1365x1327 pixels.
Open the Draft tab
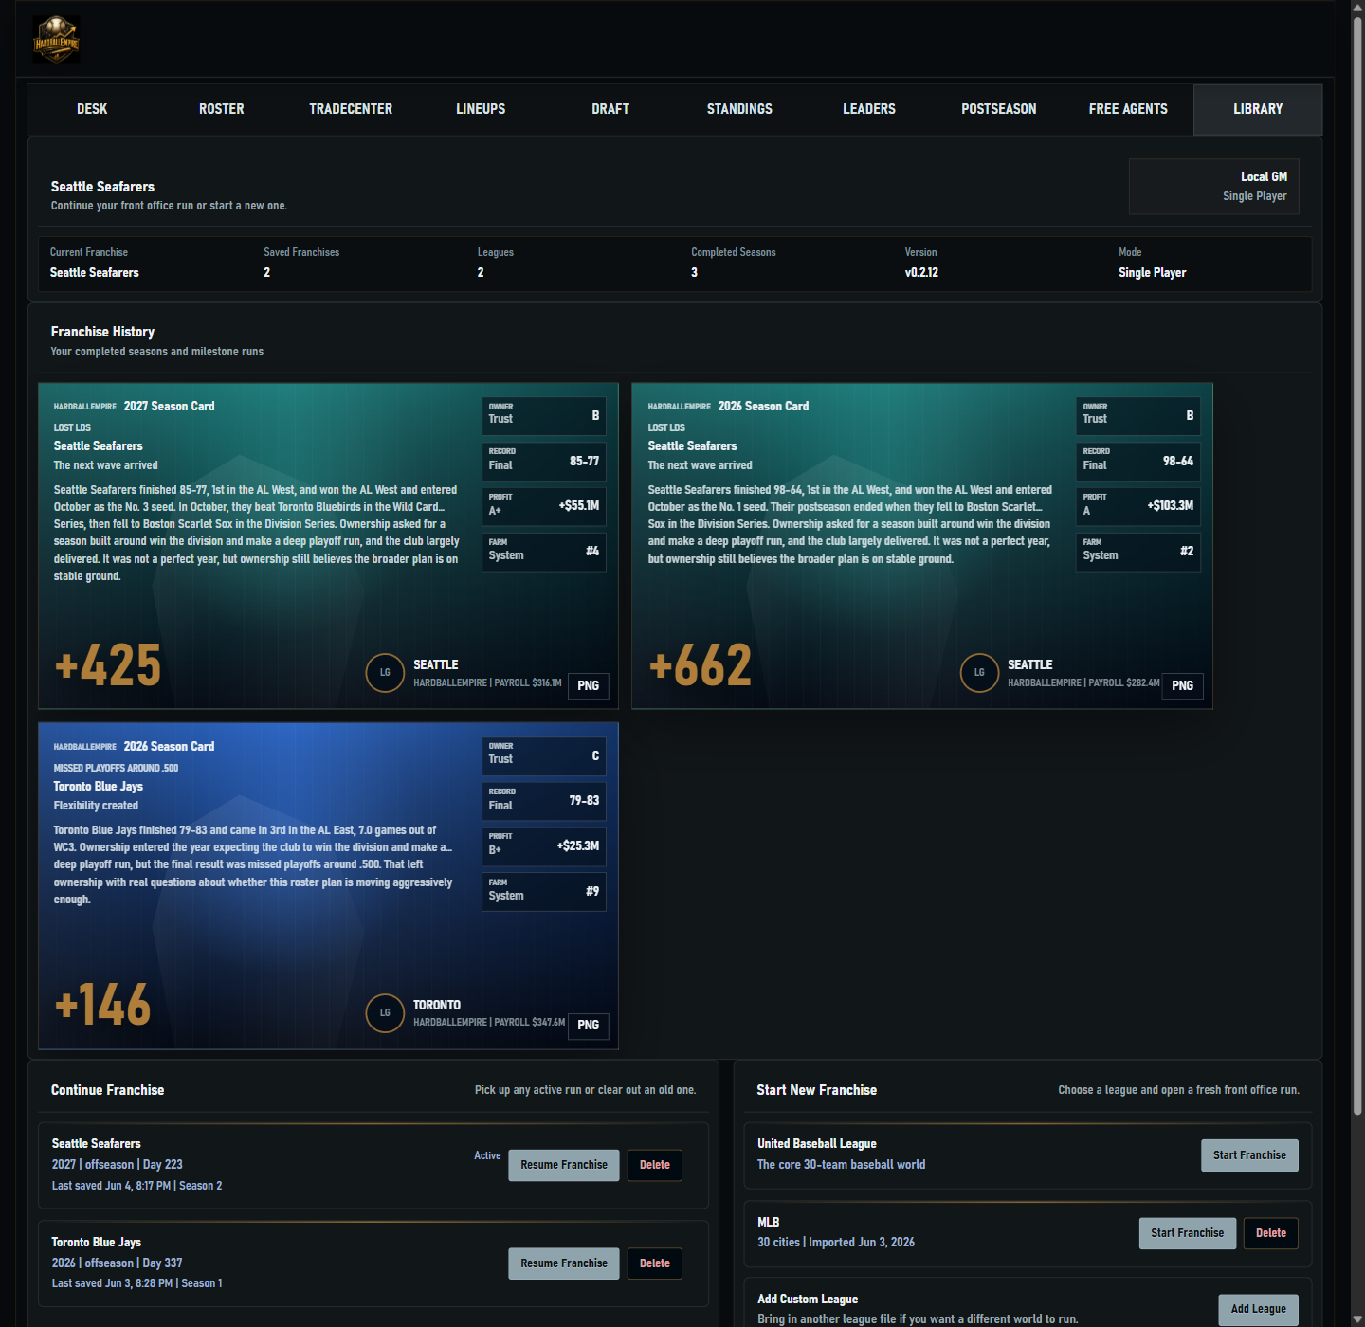tap(610, 109)
